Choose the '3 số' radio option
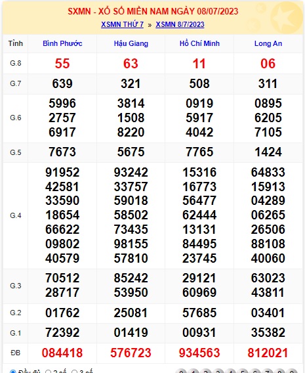Image resolution: width=305 pixels, height=373 pixels. click(75, 372)
